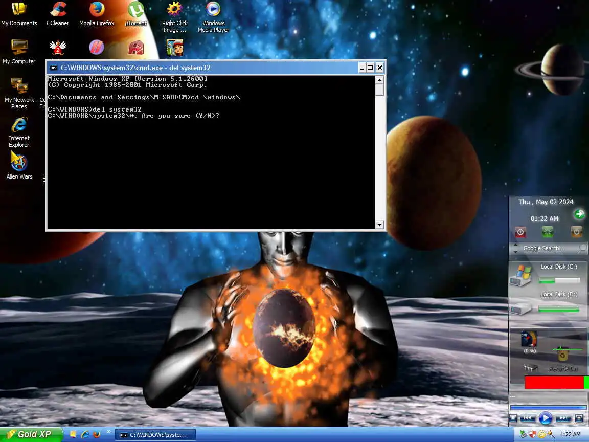
Task: Click the 'Are you sure (Y/N)?' prompt line
Action: point(133,116)
